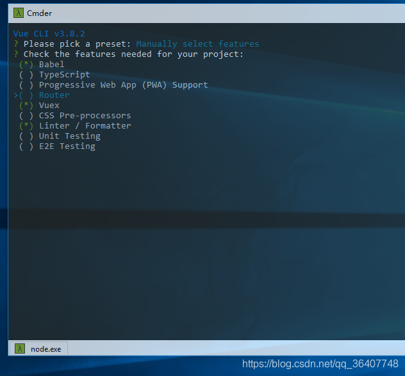Click 'Check the features needed for your project:' text

[x=133, y=54]
